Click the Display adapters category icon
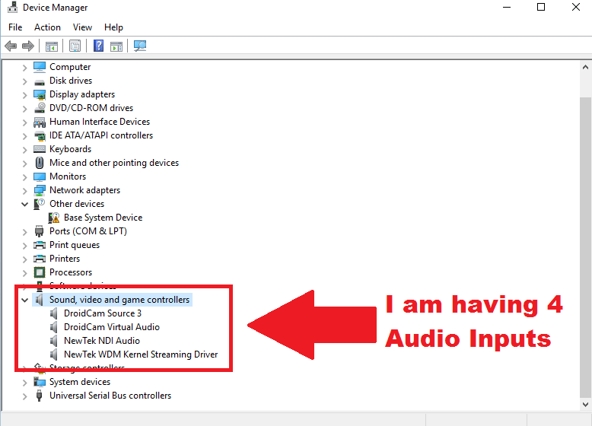 [x=40, y=94]
